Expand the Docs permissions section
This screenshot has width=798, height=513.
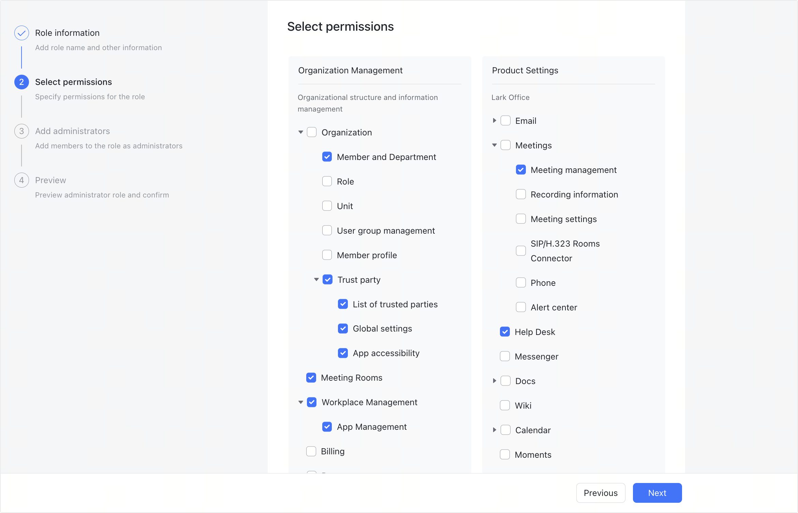pyautogui.click(x=494, y=381)
